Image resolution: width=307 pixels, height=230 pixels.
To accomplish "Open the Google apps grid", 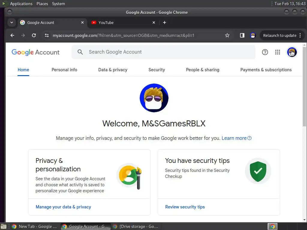I will click(277, 52).
